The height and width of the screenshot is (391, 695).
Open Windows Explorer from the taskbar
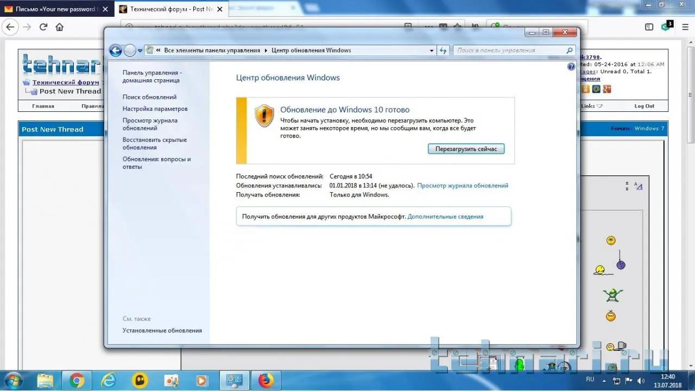tap(45, 380)
